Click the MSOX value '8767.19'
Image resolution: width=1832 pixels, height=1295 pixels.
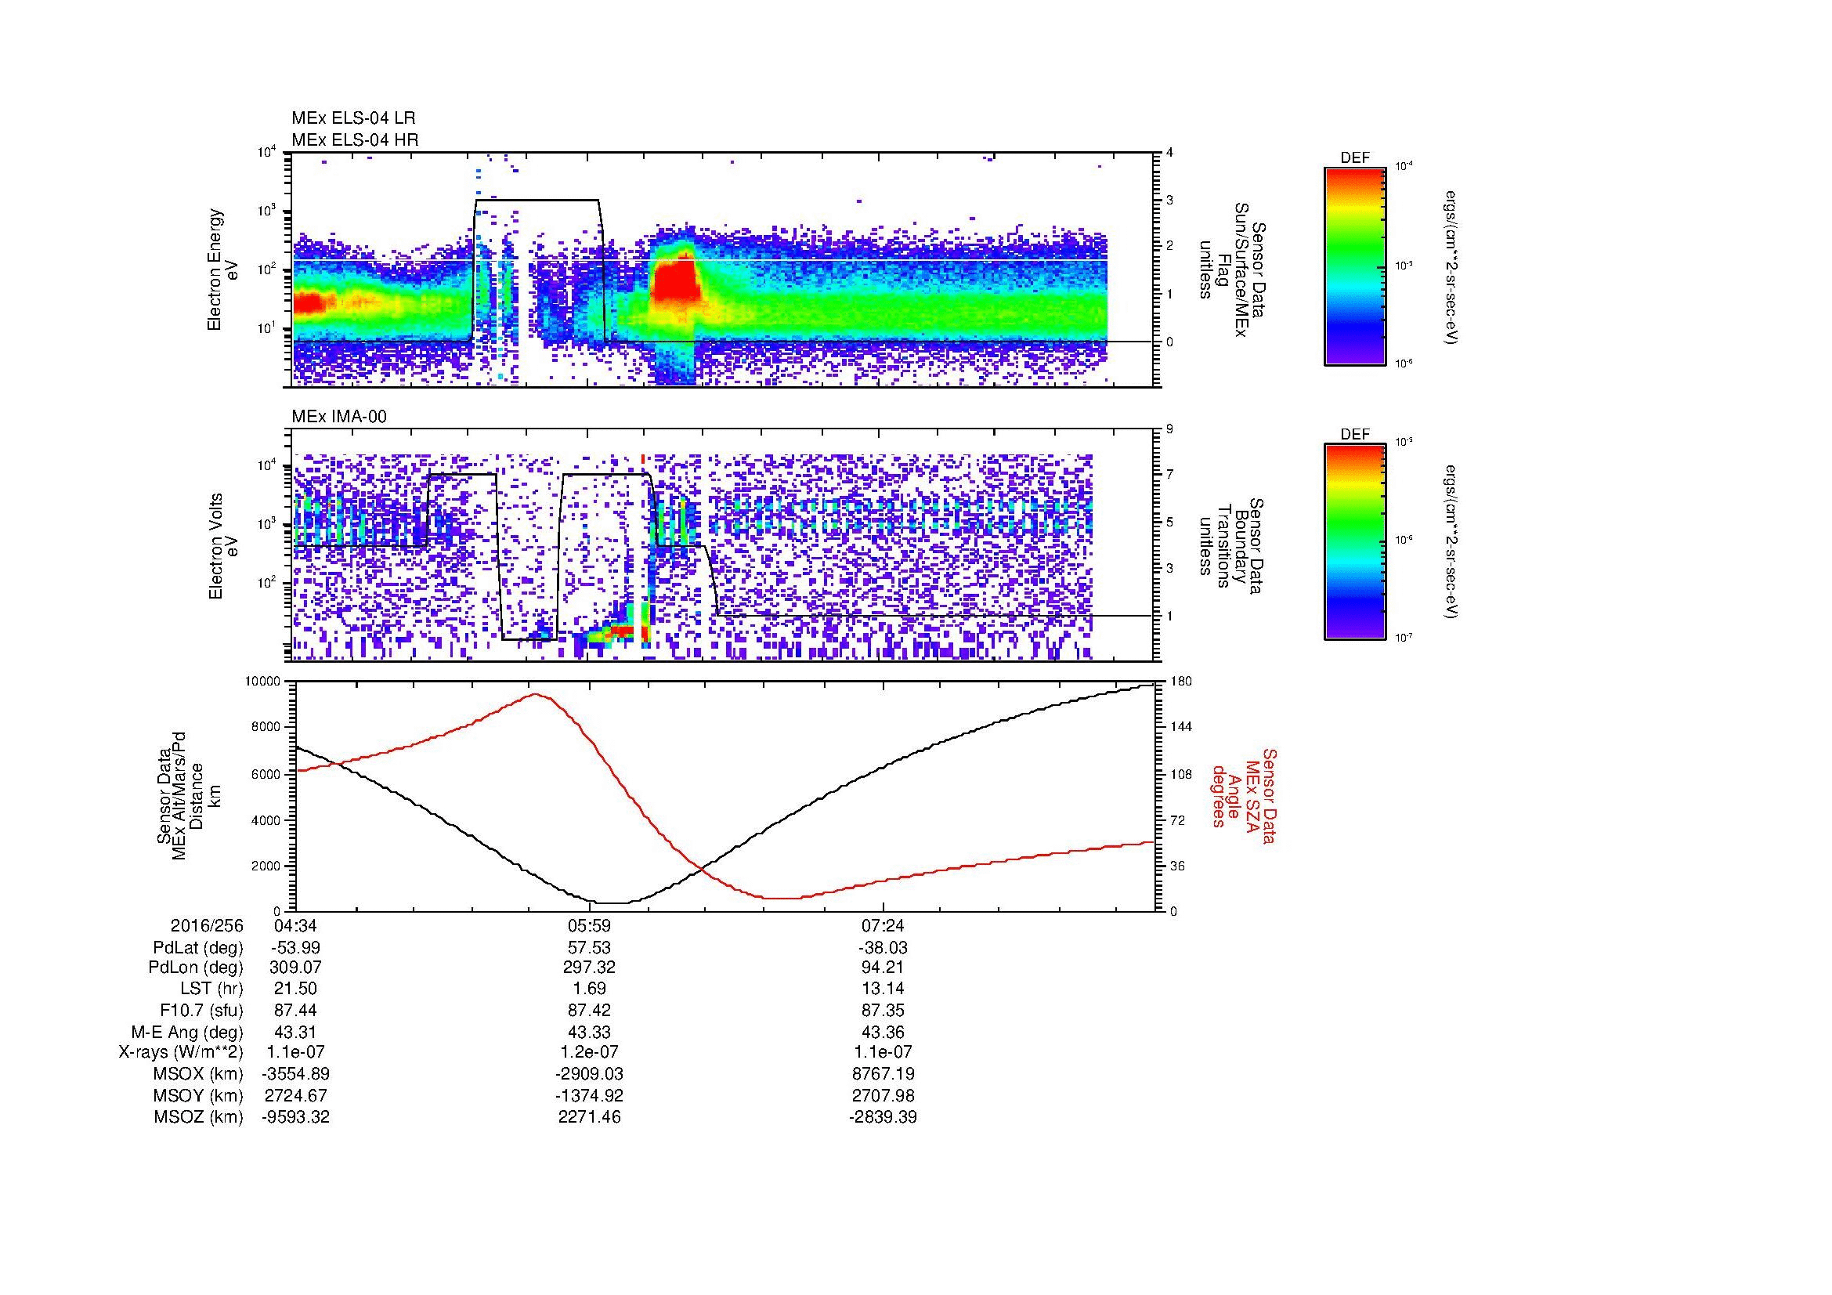[883, 1074]
